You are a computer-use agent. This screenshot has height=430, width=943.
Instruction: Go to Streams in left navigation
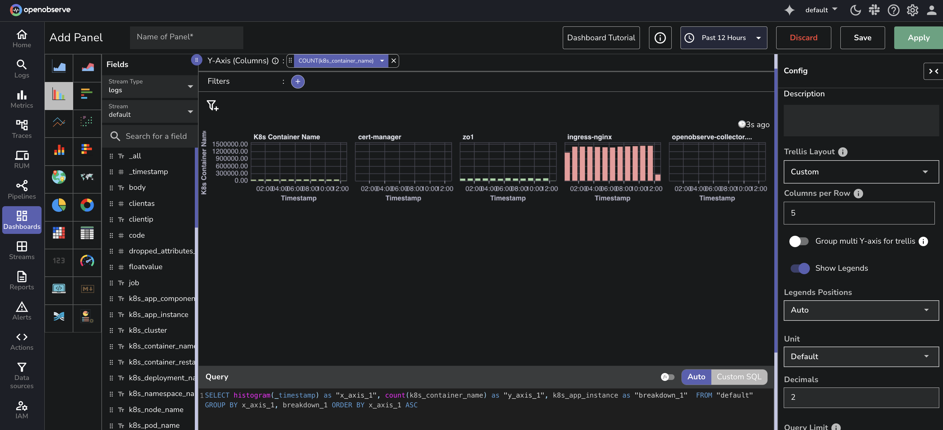click(x=22, y=250)
